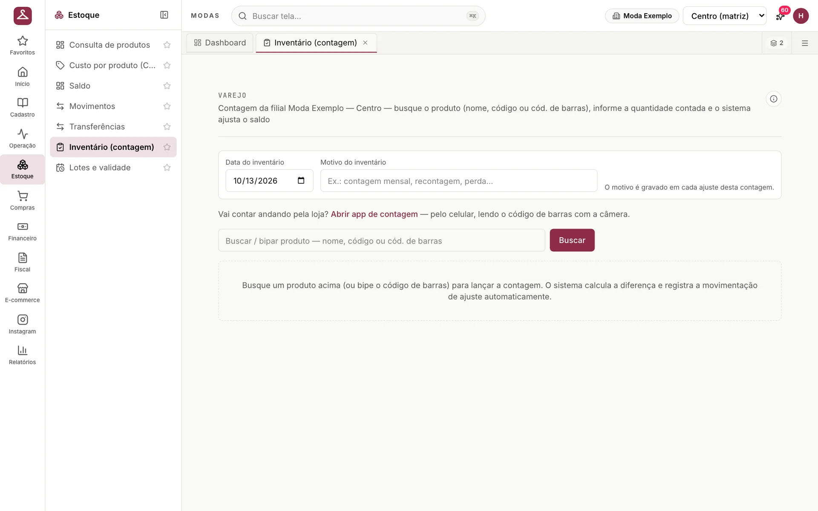Open Favoritos in the left rail

[x=22, y=46]
